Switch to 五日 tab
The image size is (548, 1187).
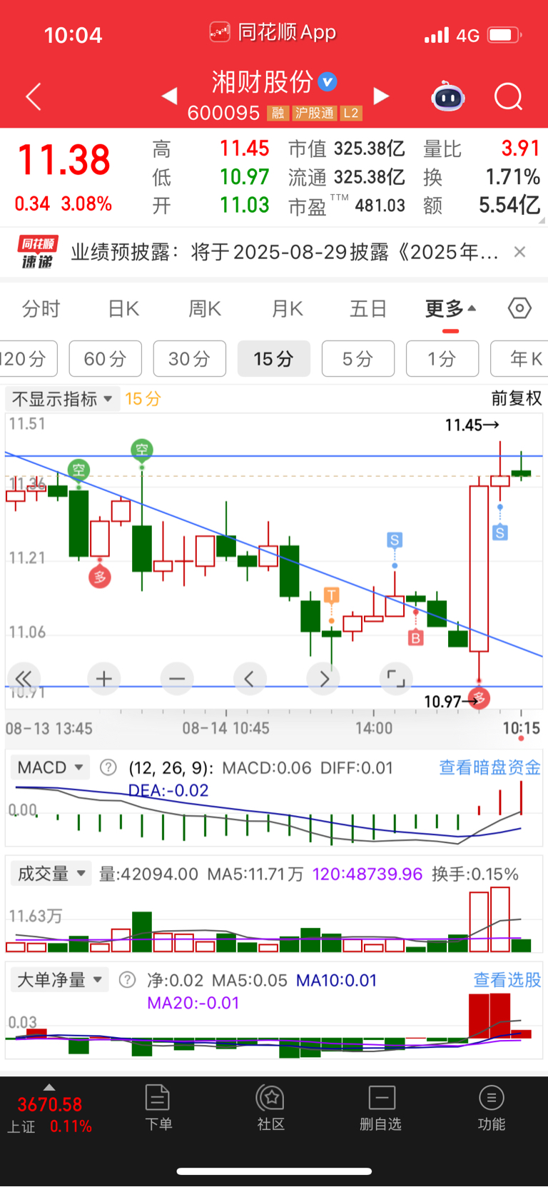click(x=368, y=308)
